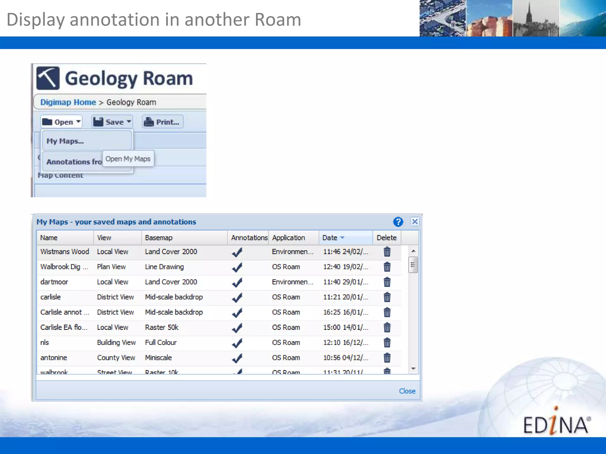Select the 'Carlisle annot ...' map name
The height and width of the screenshot is (454, 606).
tap(65, 312)
